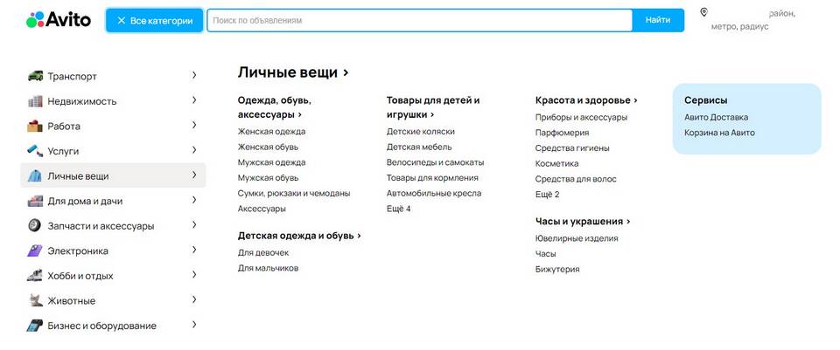Expand the Хобби и отдых arrow
Viewport: 840px width, 350px height.
194,276
